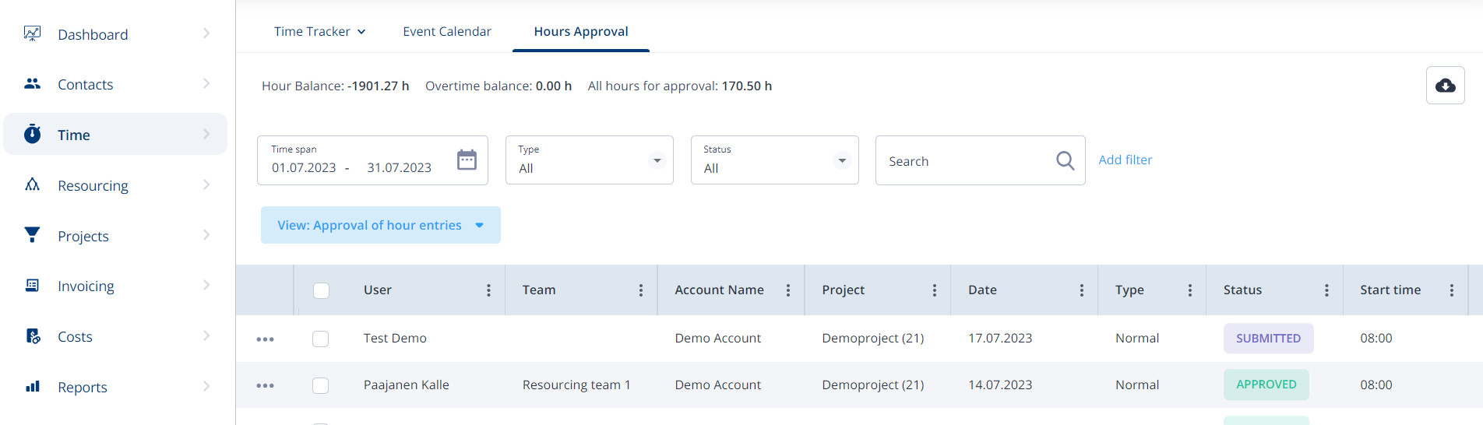Click the Reports bar chart icon

33,386
